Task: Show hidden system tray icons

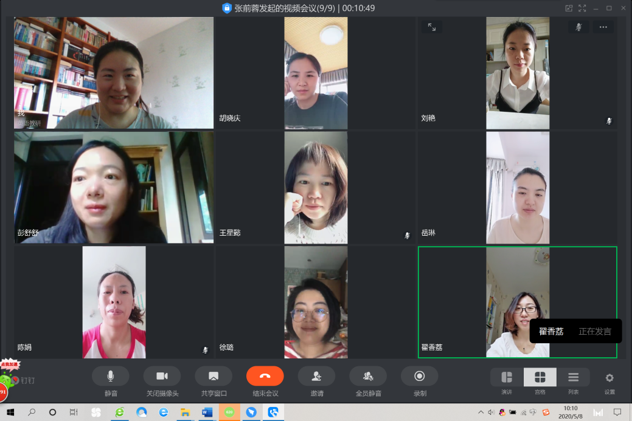Action: pos(481,412)
